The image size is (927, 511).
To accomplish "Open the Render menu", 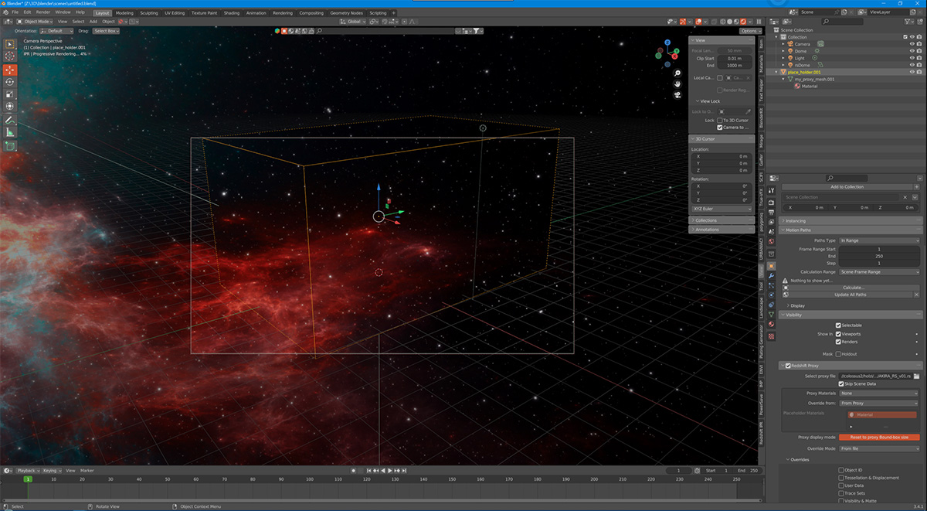I will coord(43,12).
